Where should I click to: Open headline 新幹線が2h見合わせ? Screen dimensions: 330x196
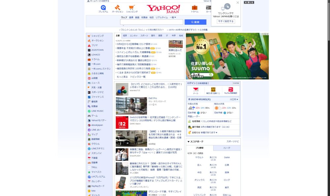tap(134, 60)
